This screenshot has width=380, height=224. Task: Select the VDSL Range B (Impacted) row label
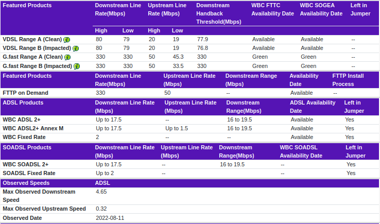tap(37, 48)
